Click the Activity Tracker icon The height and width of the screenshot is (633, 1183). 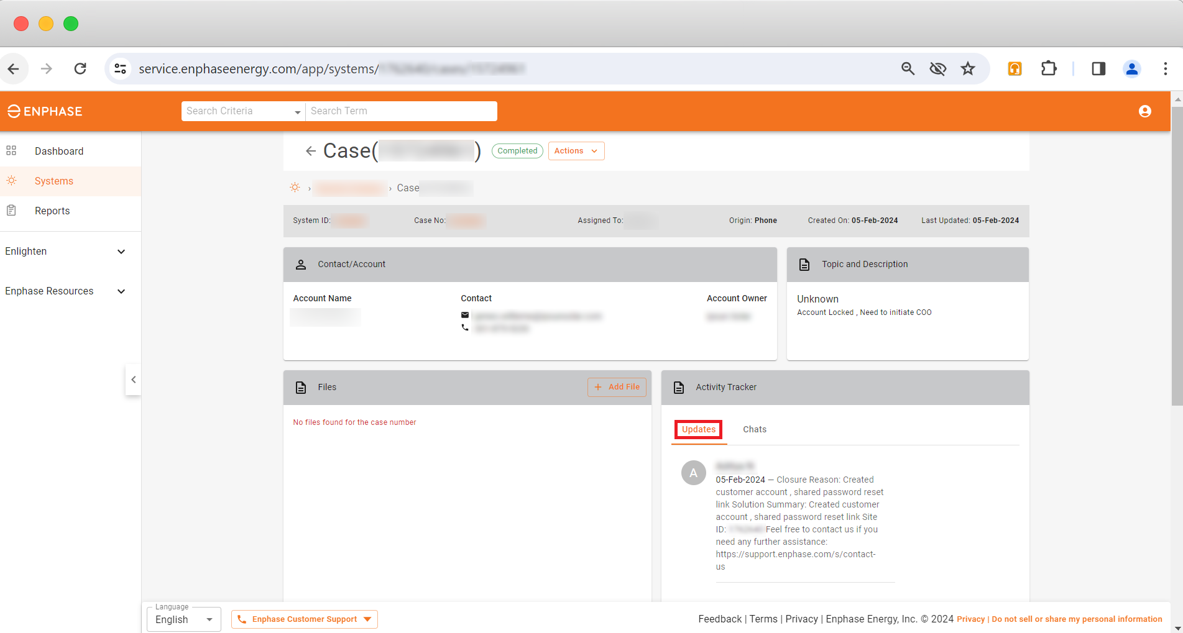[x=679, y=387]
